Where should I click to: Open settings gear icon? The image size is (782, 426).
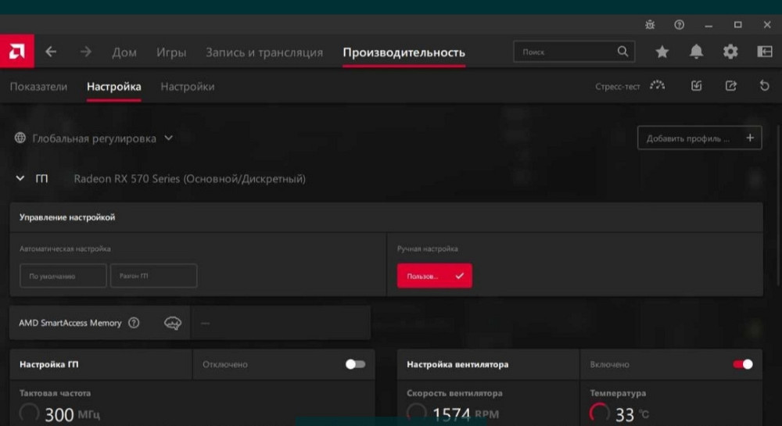point(730,52)
